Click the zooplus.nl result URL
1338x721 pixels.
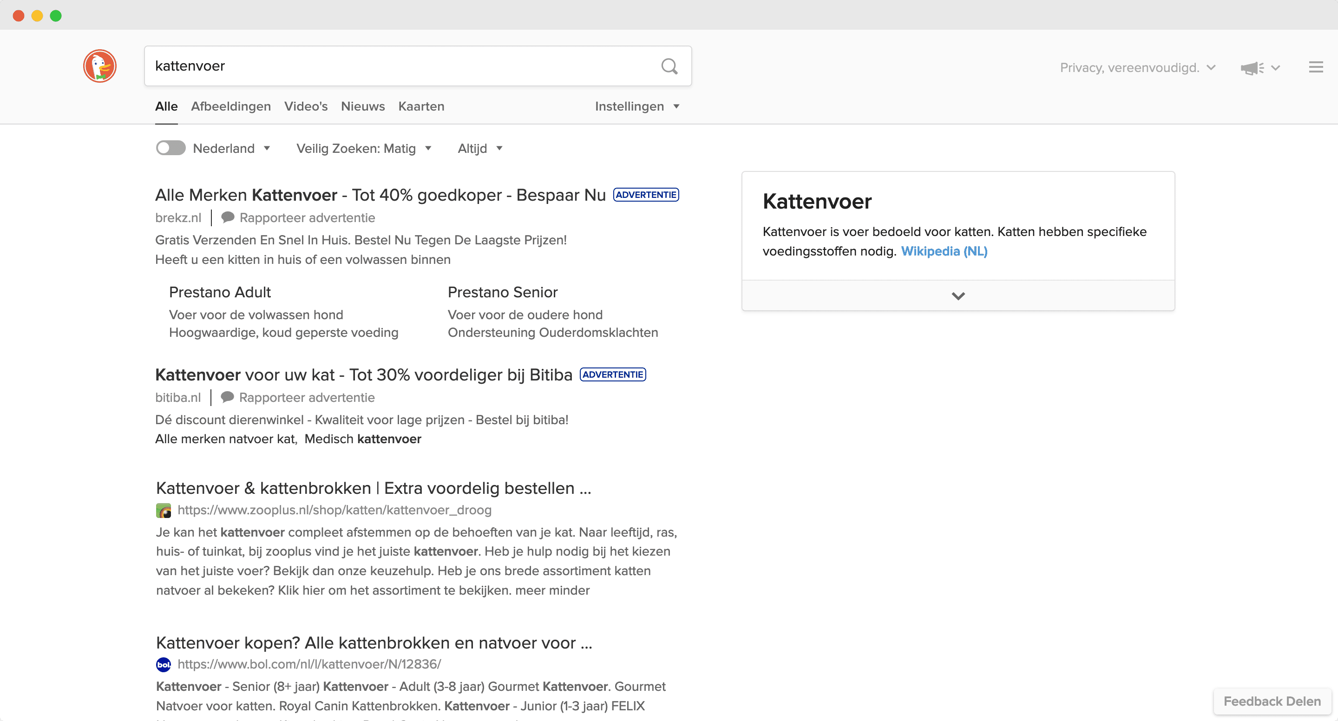[334, 510]
